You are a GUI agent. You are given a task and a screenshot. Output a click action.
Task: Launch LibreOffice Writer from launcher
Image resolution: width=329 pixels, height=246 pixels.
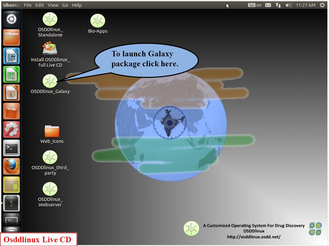point(12,56)
